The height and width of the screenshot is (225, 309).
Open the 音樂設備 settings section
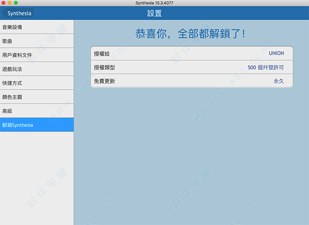[37, 27]
